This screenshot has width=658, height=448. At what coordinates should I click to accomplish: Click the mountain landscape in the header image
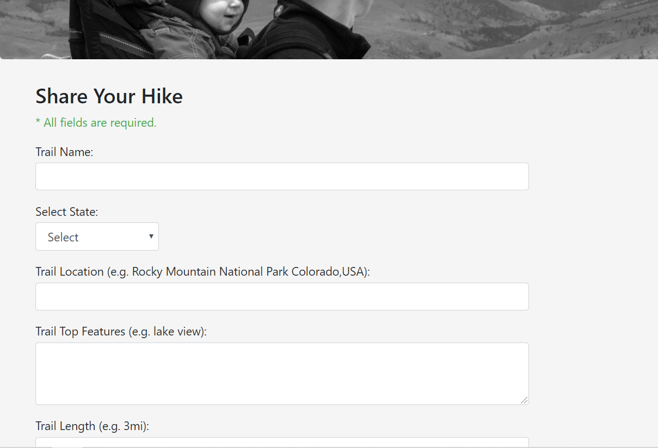click(517, 27)
